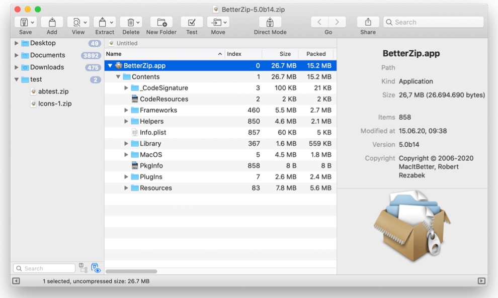
Task: Click the Move toolbar icon
Action: (x=216, y=22)
